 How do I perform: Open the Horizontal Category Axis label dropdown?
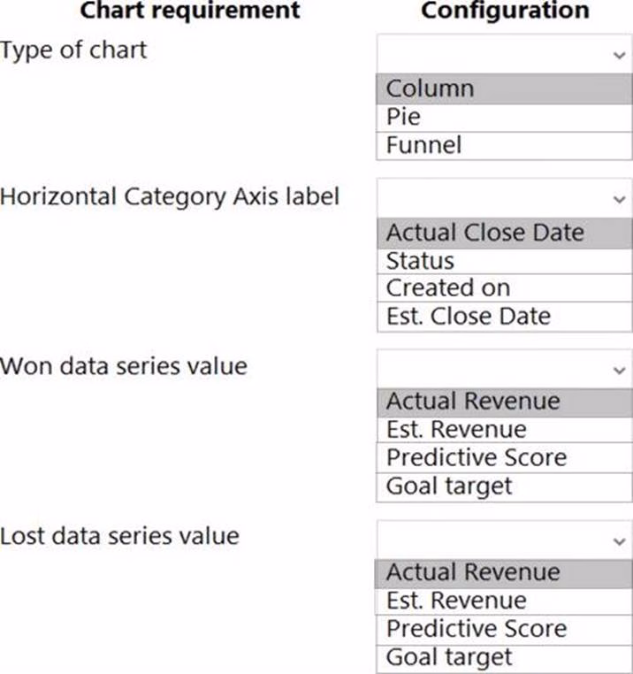(x=504, y=198)
